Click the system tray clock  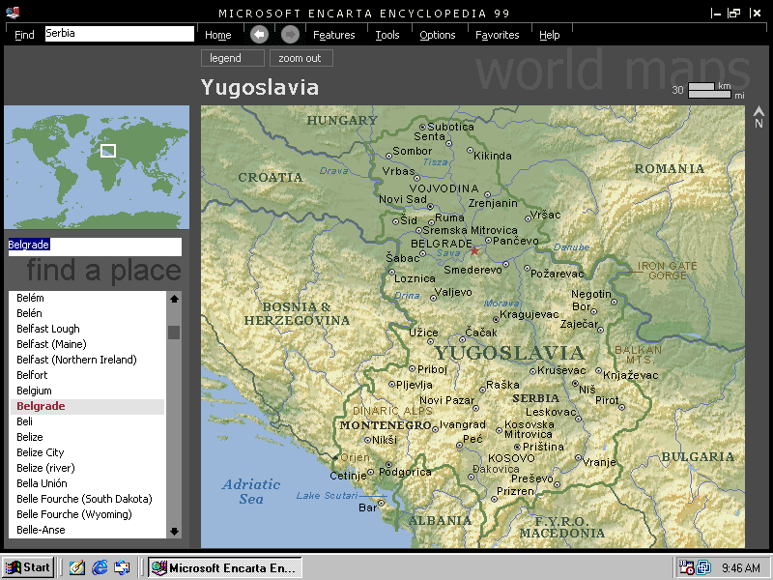tap(741, 567)
